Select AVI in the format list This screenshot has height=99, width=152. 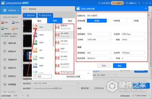point(42,50)
